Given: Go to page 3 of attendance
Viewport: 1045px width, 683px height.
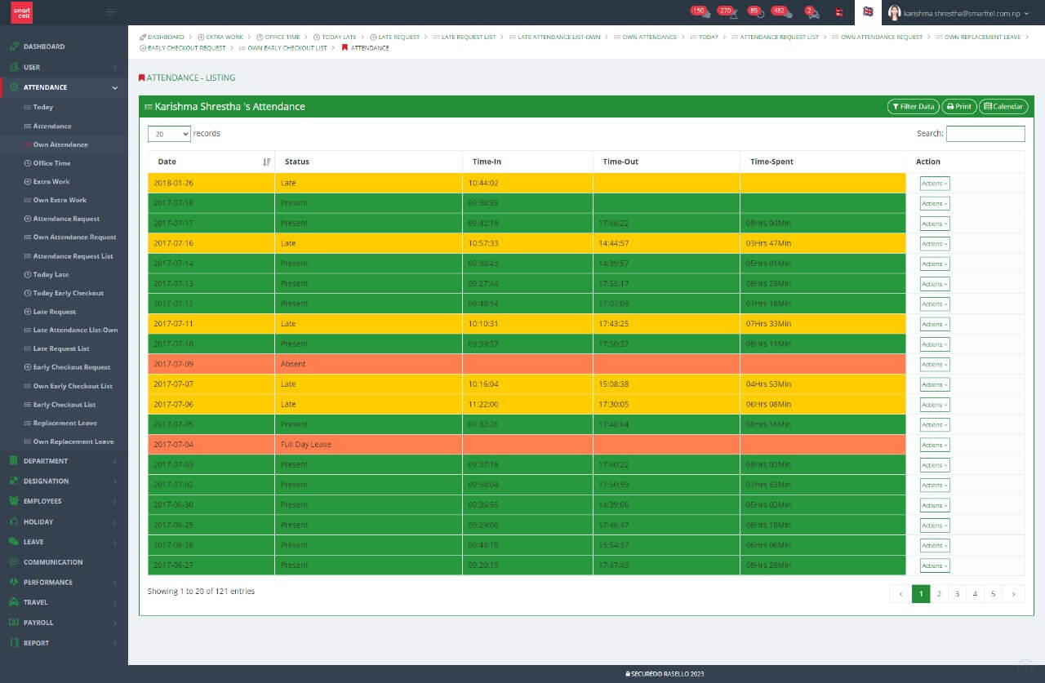Looking at the screenshot, I should [957, 594].
